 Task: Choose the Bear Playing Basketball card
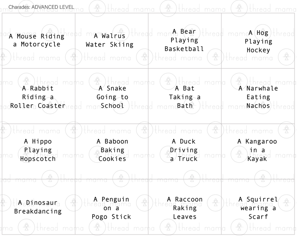coord(184,40)
